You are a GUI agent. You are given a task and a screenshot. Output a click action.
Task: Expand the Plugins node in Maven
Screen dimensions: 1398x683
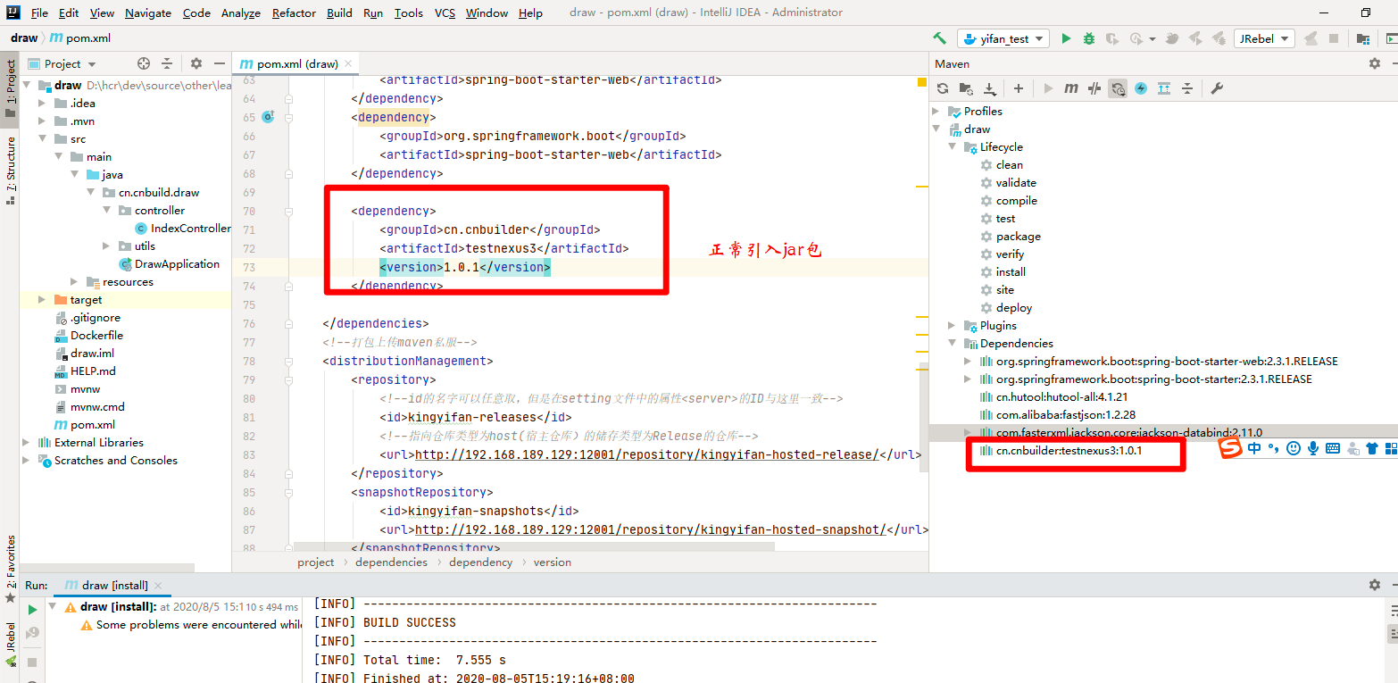pos(953,326)
